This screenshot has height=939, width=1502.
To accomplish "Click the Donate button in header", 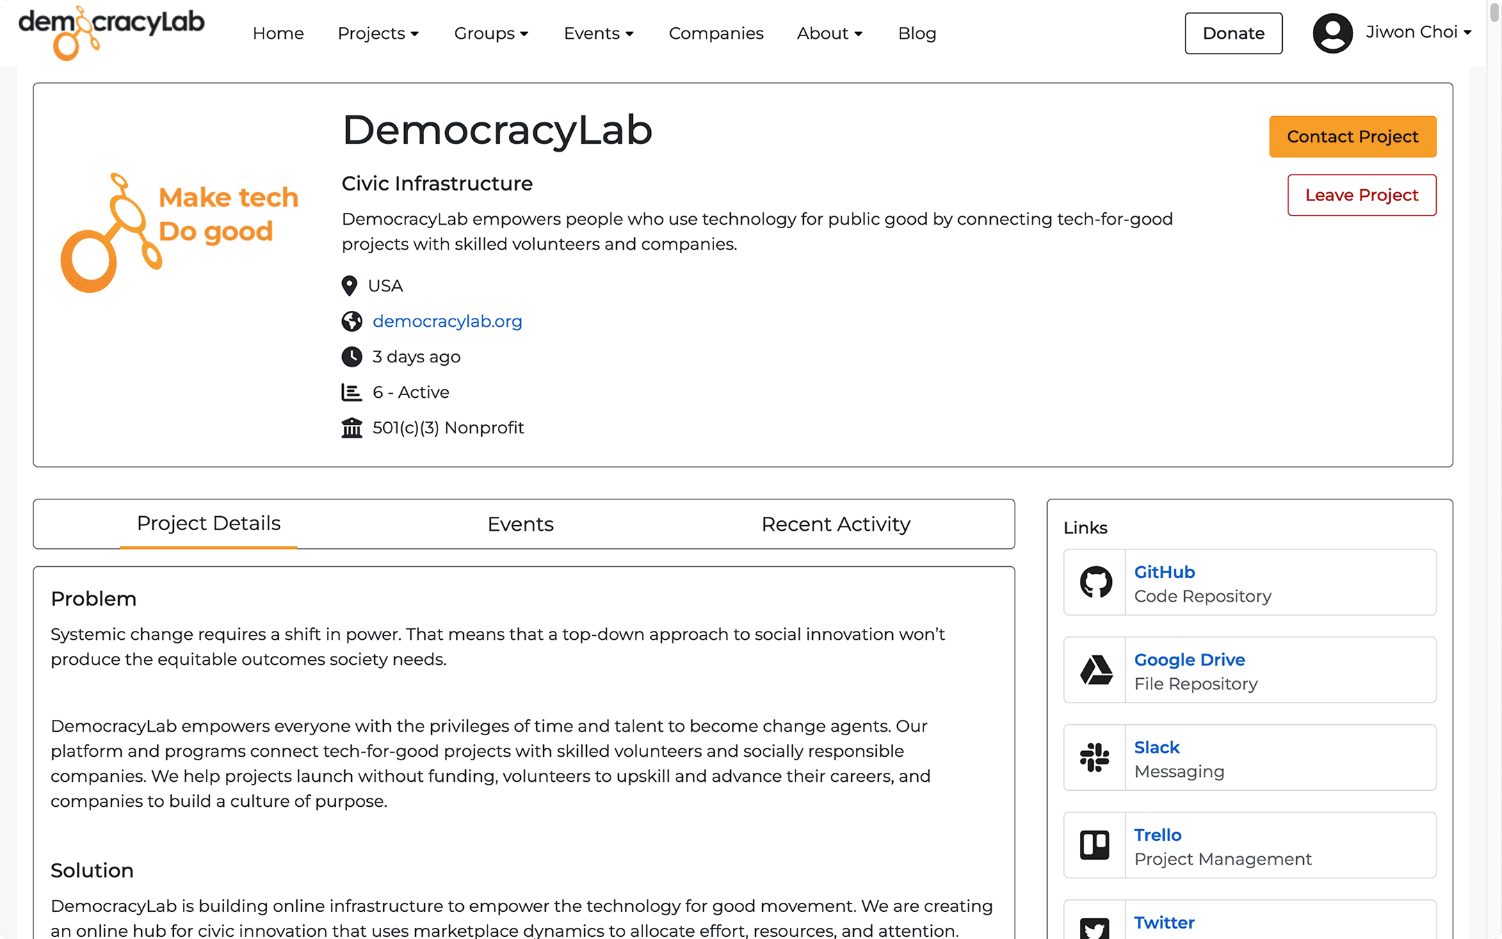I will tap(1233, 33).
